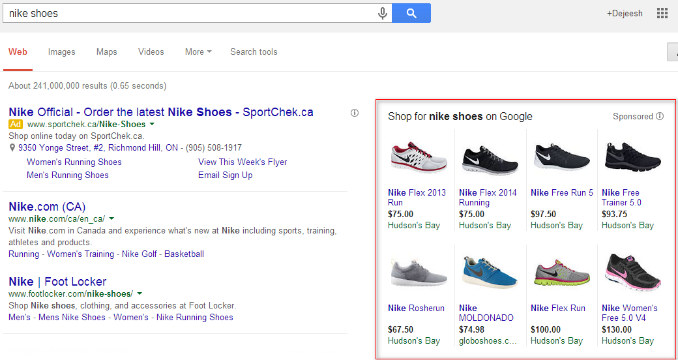
Task: Open Nike Flex 2014 Running product title
Action: (488, 198)
